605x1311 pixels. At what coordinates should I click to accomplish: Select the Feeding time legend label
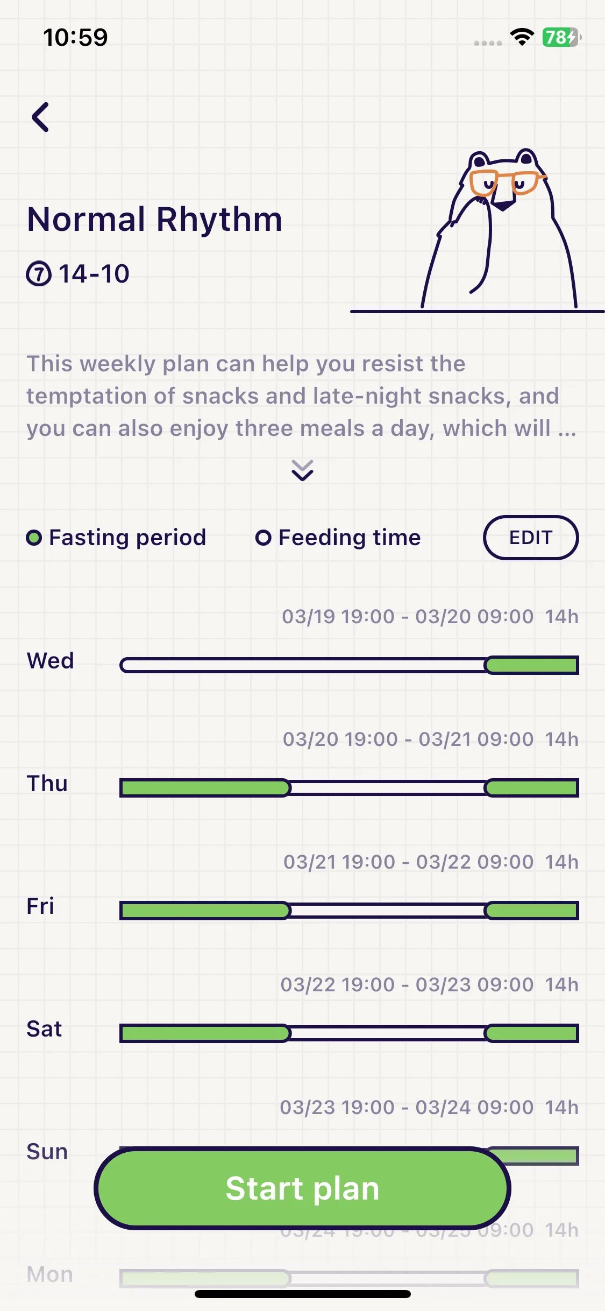[x=350, y=538]
